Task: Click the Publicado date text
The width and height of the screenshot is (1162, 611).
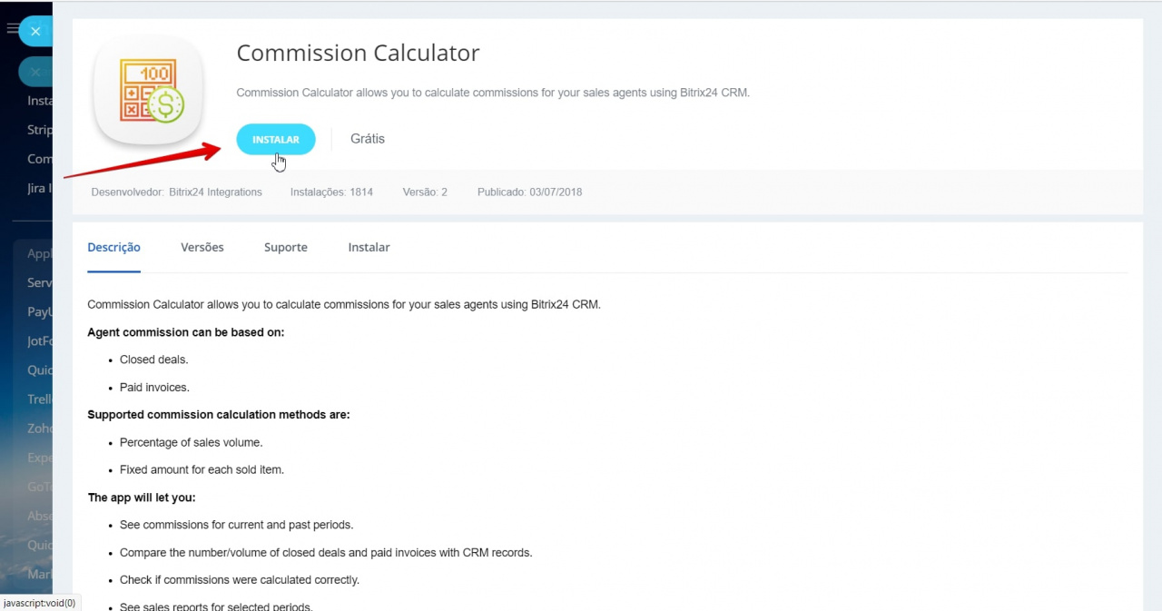Action: (529, 192)
